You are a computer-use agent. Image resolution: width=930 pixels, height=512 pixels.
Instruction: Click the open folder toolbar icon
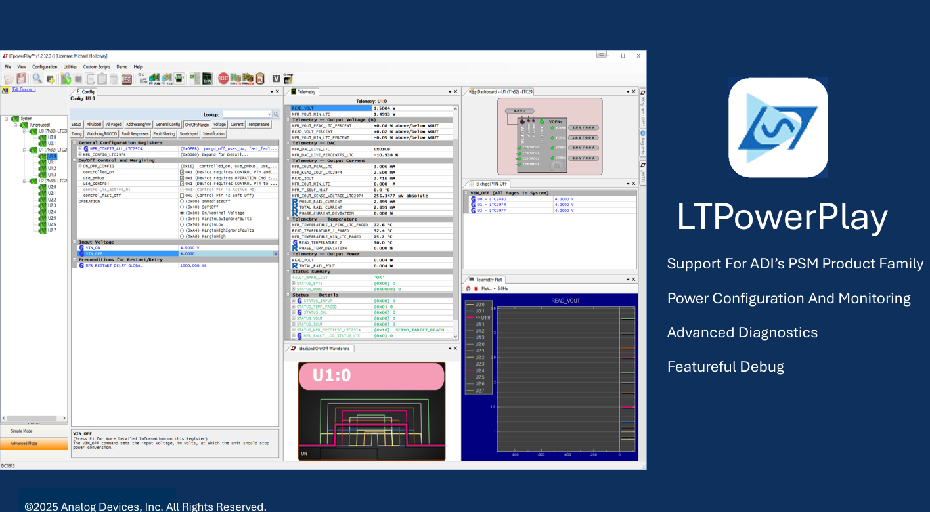[9, 79]
